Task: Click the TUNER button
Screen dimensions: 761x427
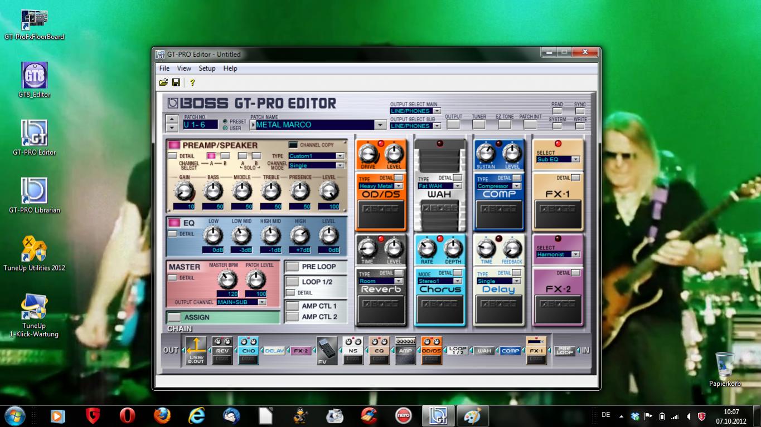Action: click(x=479, y=125)
